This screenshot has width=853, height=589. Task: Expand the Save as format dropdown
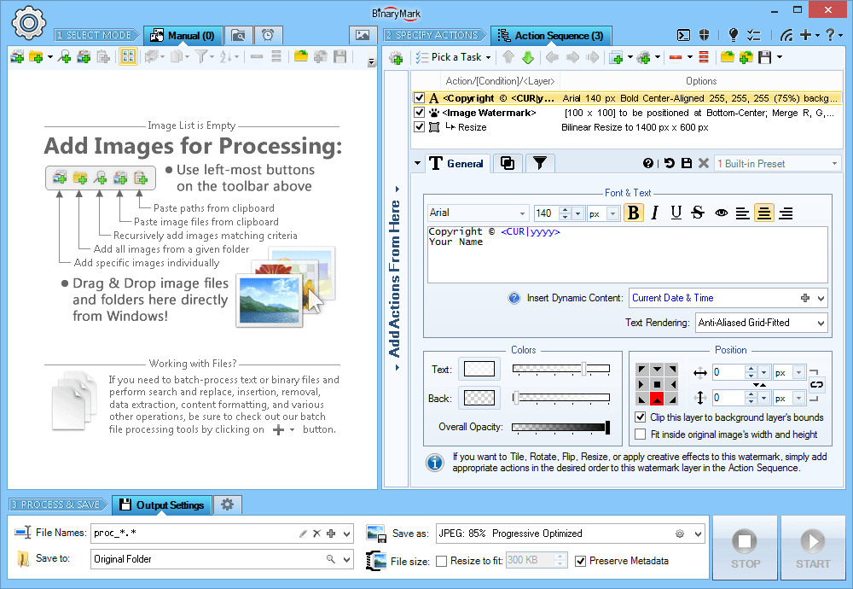pos(698,534)
